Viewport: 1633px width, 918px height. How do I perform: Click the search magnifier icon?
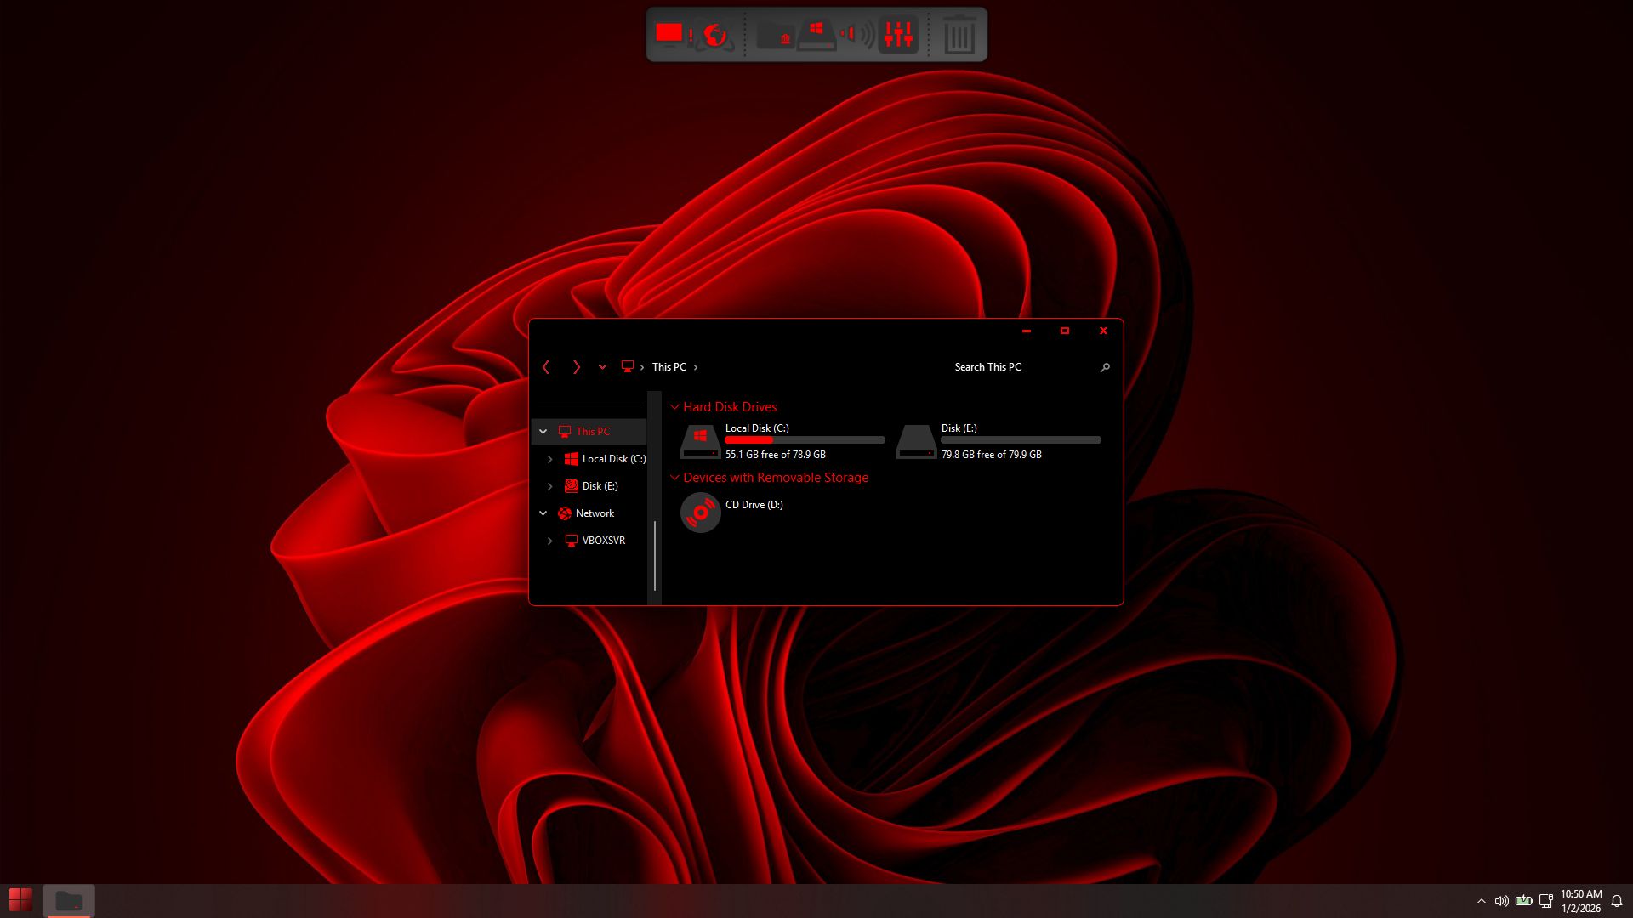[x=1105, y=367]
